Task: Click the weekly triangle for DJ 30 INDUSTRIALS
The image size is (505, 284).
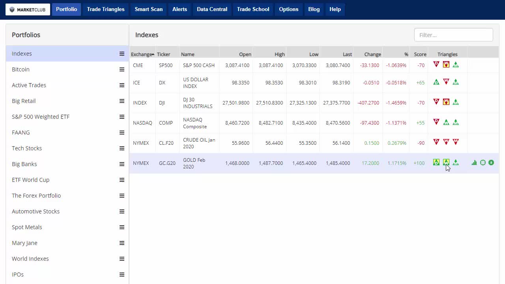Action: click(446, 102)
